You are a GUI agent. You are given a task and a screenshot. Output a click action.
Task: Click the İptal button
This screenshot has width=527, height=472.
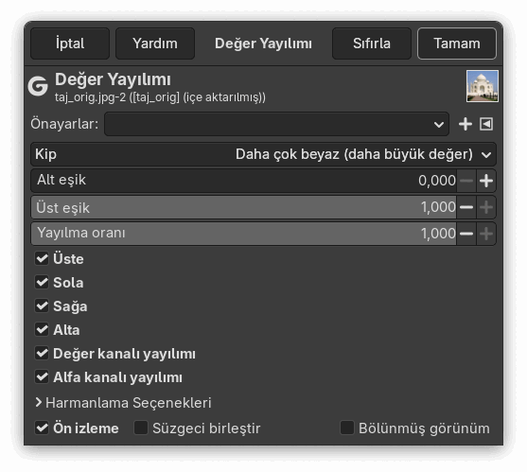tap(70, 44)
